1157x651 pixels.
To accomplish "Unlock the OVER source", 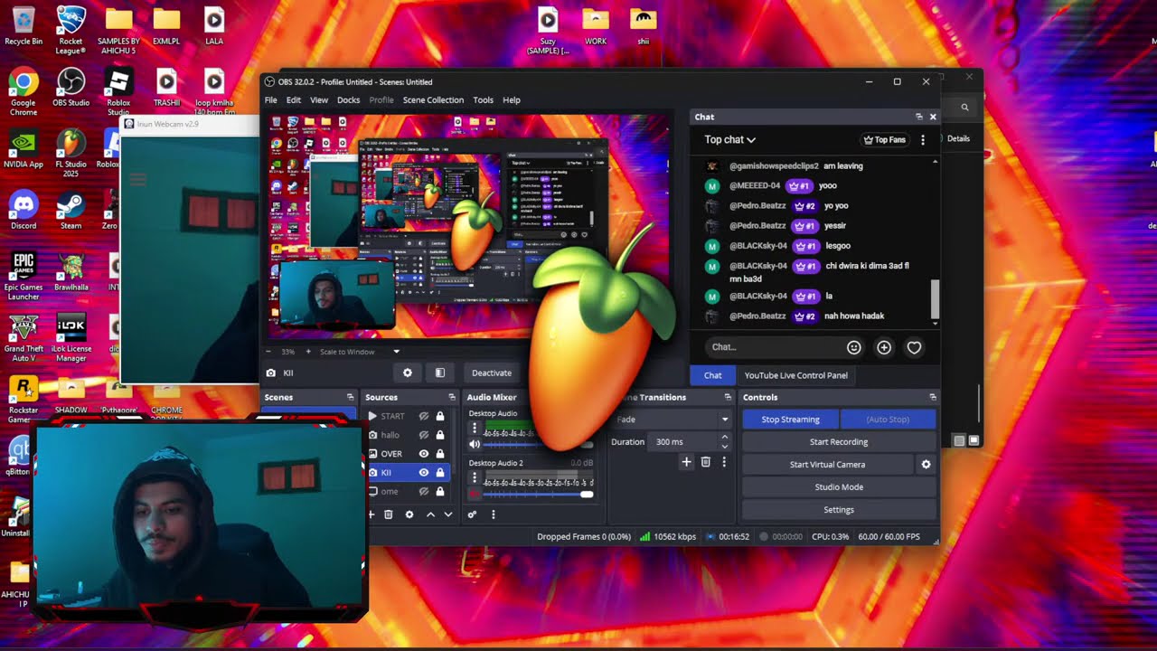I will point(440,454).
